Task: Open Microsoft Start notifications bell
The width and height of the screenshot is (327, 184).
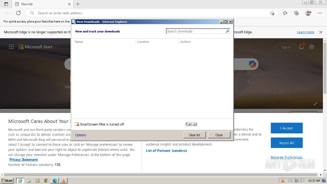Action: [x=301, y=47]
